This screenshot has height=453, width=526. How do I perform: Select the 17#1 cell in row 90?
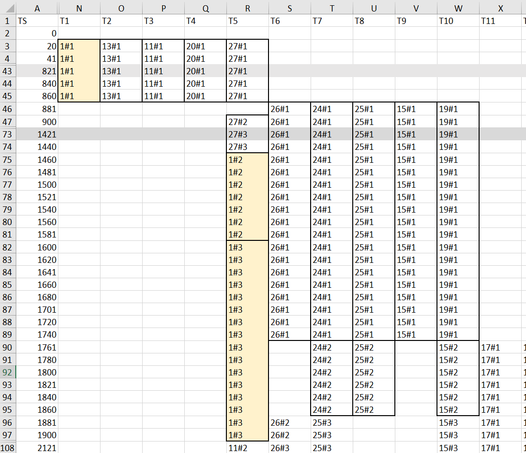[500, 347]
